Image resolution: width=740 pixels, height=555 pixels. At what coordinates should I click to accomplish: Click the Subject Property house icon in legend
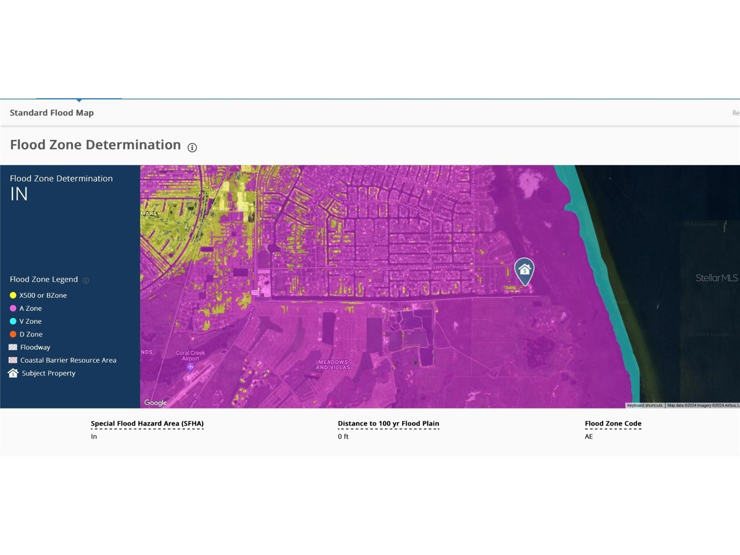pyautogui.click(x=13, y=373)
